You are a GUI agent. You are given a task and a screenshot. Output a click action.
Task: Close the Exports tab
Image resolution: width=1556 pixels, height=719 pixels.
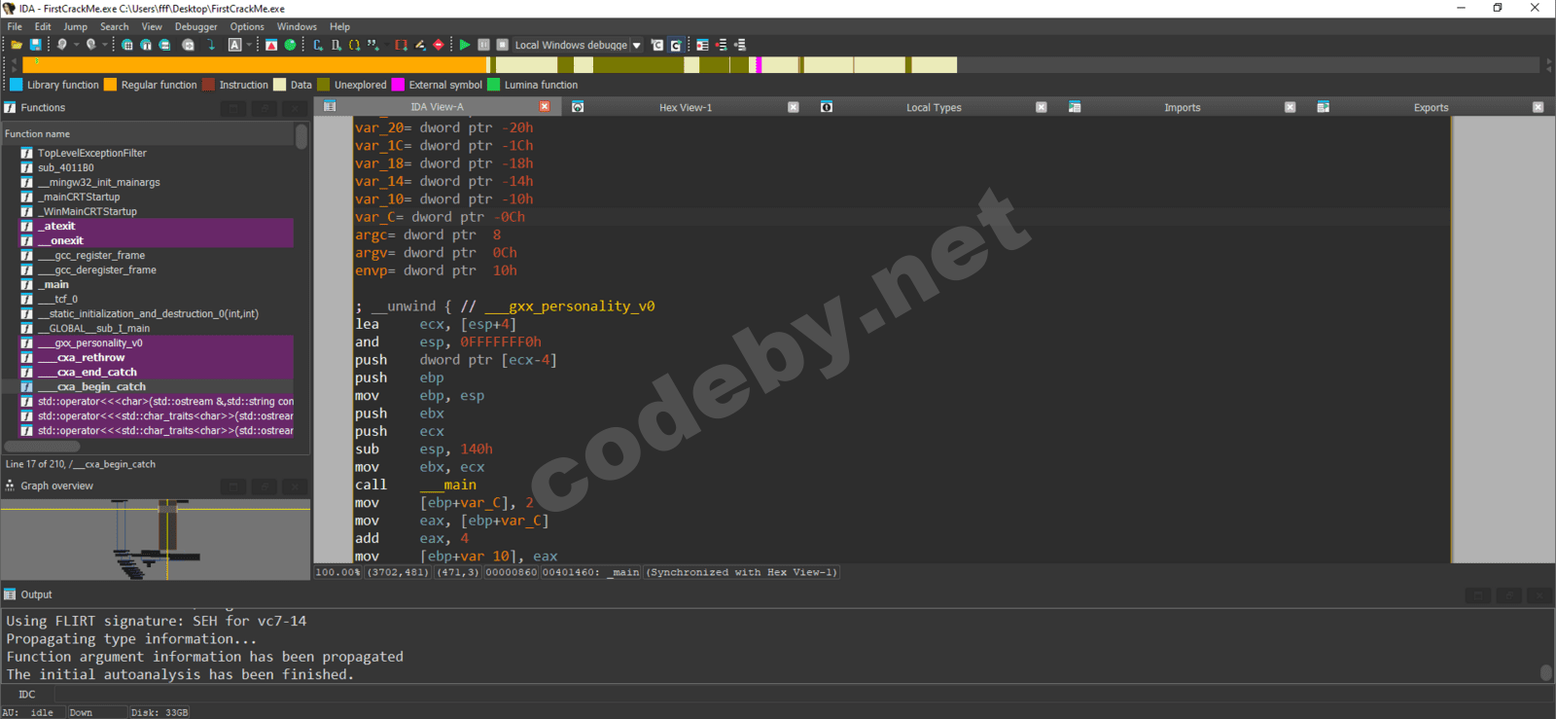[1538, 107]
